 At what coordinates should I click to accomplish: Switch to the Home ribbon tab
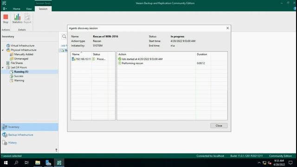coord(17,9)
